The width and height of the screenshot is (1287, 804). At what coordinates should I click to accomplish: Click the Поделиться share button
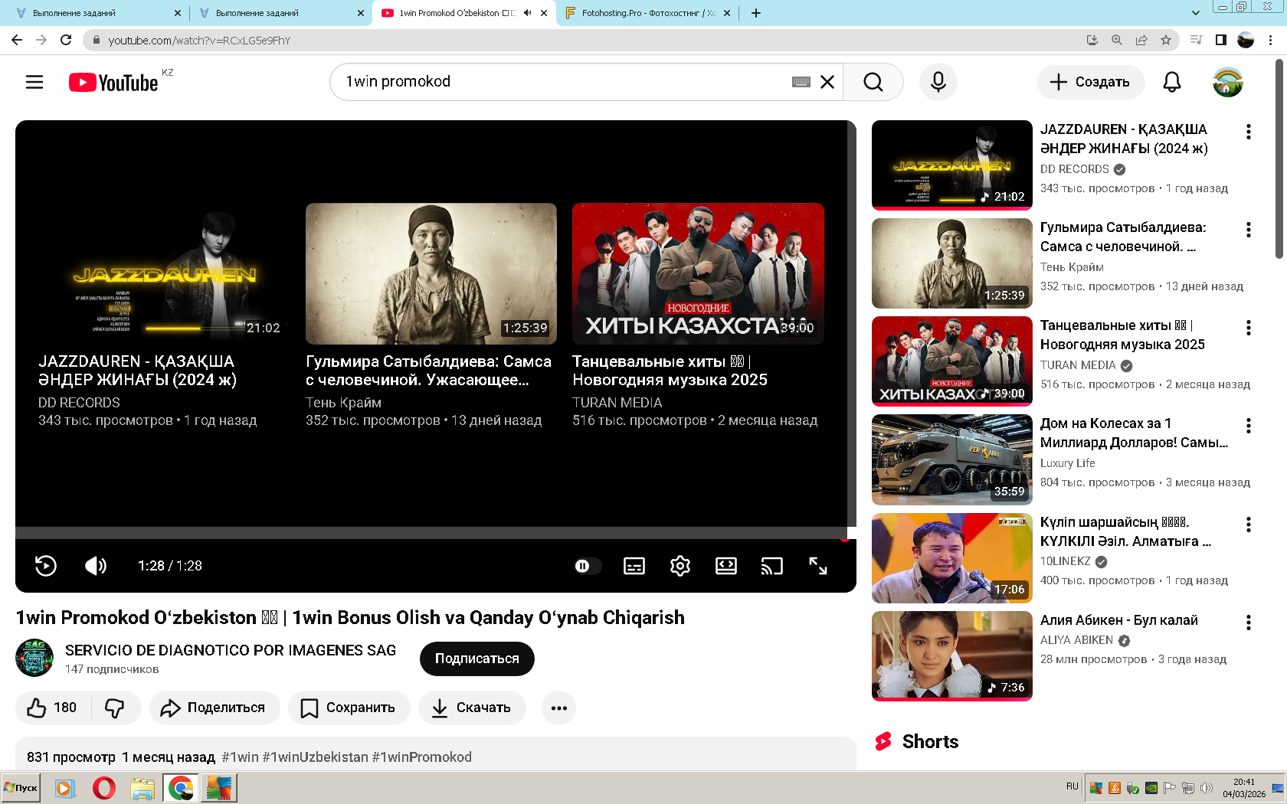(x=215, y=708)
